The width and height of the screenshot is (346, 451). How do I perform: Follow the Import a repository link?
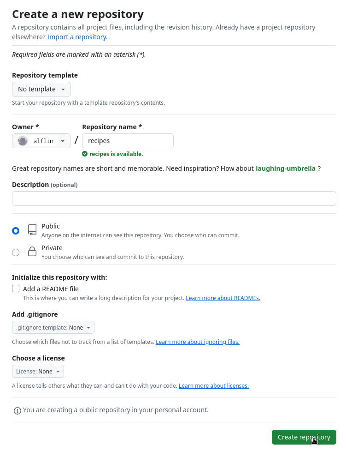point(77,36)
